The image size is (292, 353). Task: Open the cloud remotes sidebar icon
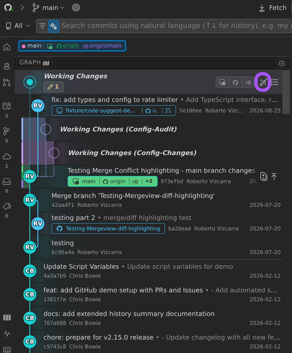pos(7,156)
